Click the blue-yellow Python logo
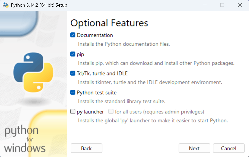Viewport: 249px width, 157px height. coord(33,72)
